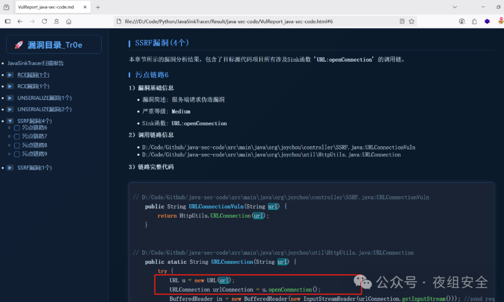Toggle the sidebar panel icon

[8, 21]
